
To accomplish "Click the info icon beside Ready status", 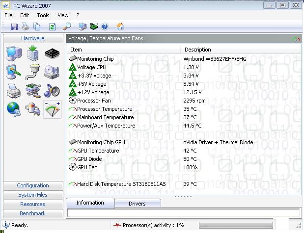I will pyautogui.click(x=6, y=225).
